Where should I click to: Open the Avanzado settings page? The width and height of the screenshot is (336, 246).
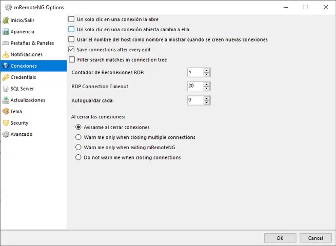33,134
